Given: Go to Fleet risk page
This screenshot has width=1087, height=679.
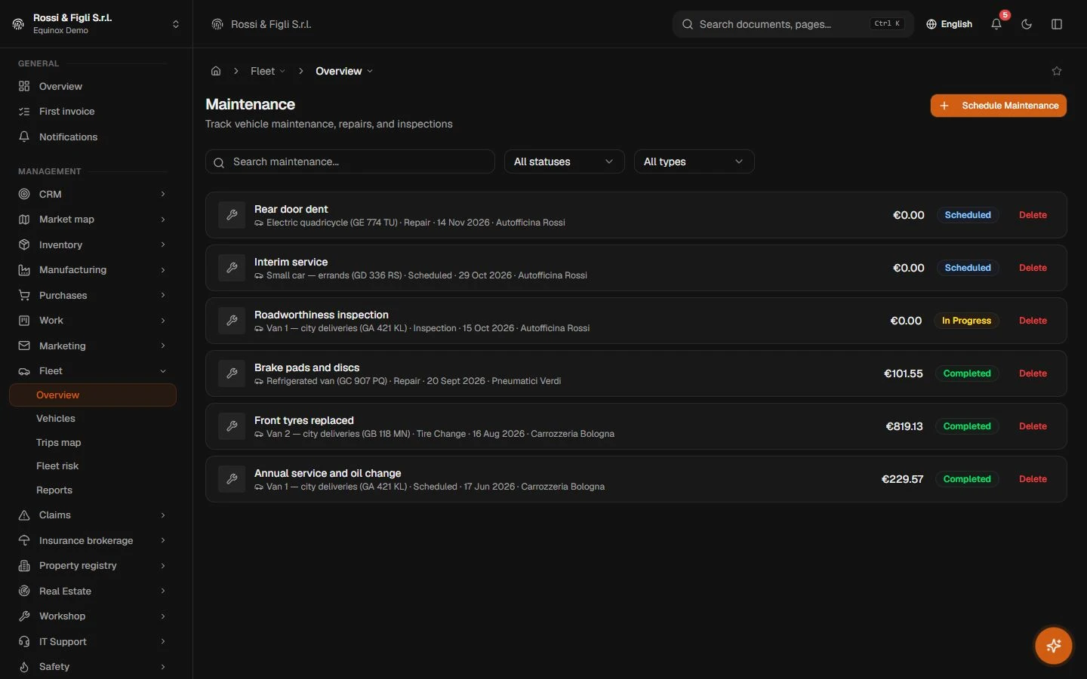Looking at the screenshot, I should 57,466.
